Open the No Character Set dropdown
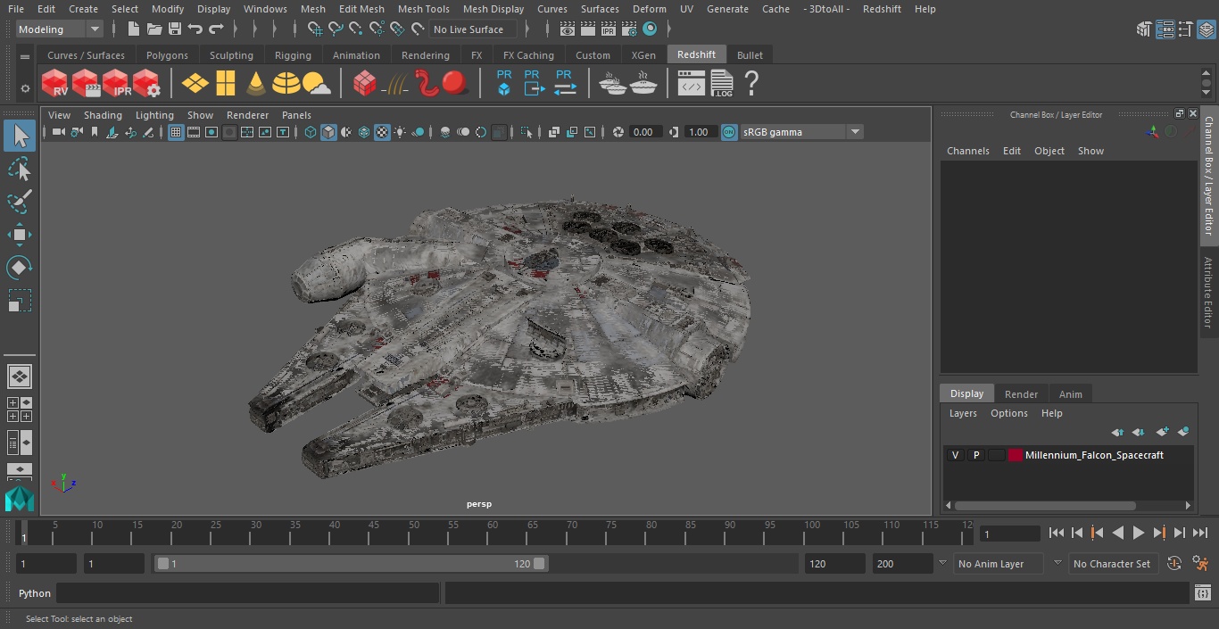 pos(1113,564)
